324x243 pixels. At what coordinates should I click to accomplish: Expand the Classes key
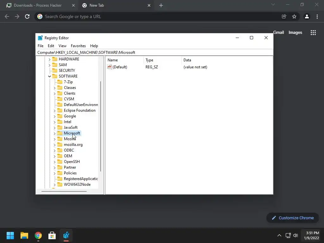point(54,88)
